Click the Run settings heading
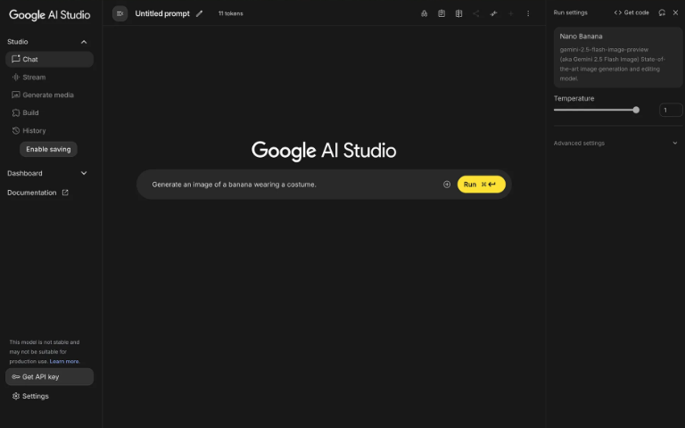This screenshot has width=685, height=428. (571, 12)
